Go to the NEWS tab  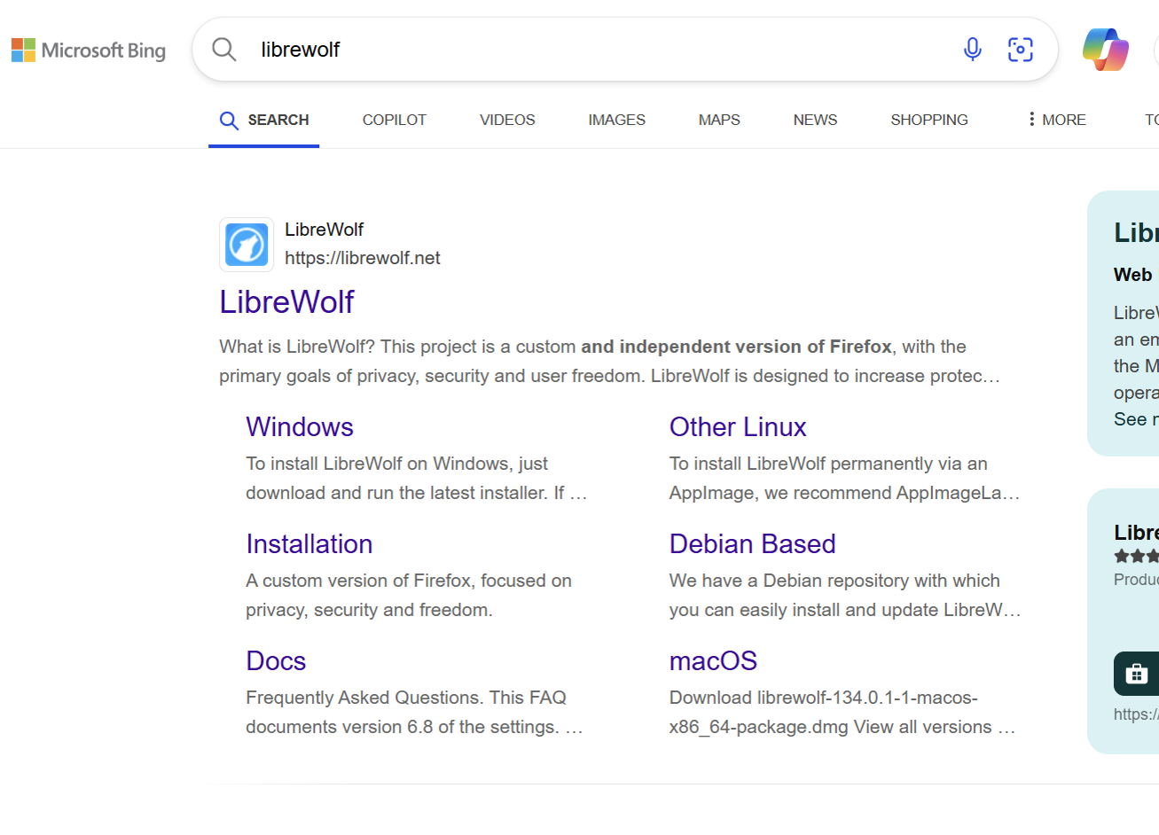815,120
